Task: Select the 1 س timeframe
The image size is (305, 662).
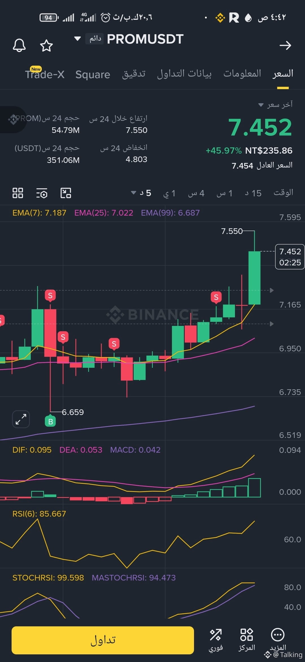Action: (225, 193)
